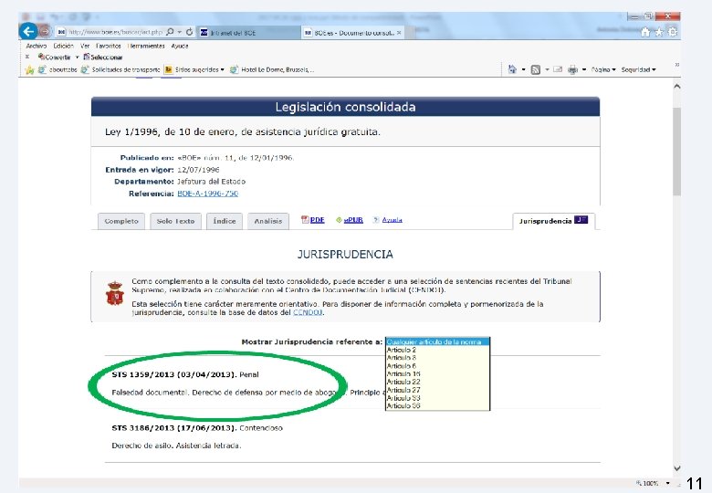This screenshot has height=493, width=712.
Task: Close the 'BOE.es - Documento consol.' tab
Action: (x=399, y=33)
